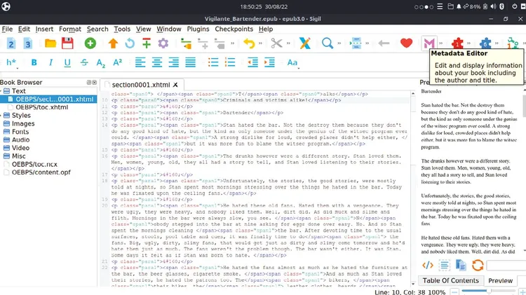The width and height of the screenshot is (526, 295).
Task: Close the Book Browser panel
Action: coord(94,83)
